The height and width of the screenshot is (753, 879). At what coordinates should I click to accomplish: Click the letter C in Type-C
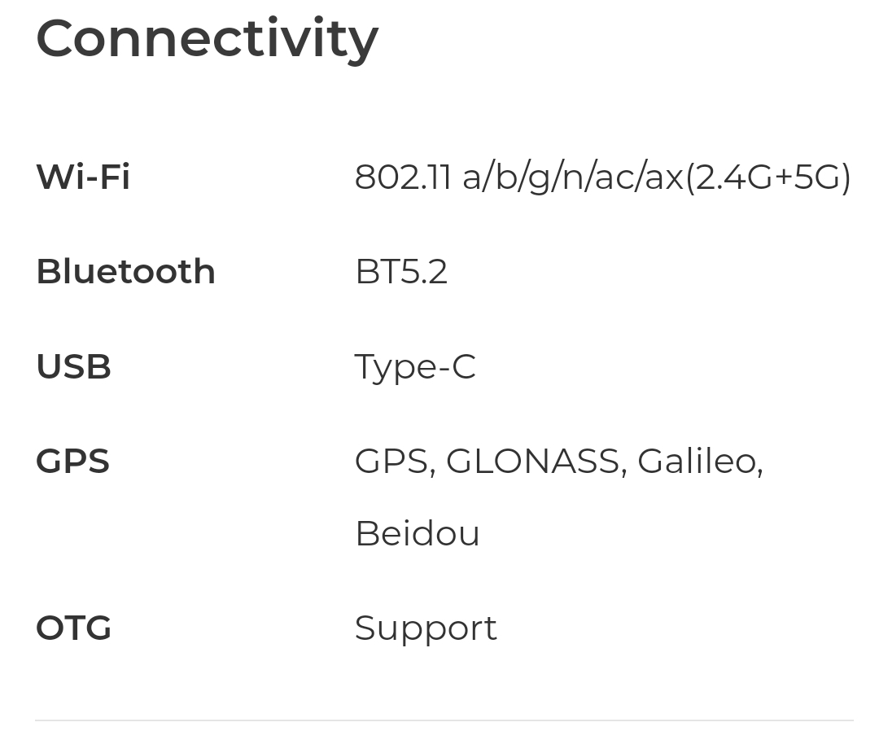click(464, 366)
